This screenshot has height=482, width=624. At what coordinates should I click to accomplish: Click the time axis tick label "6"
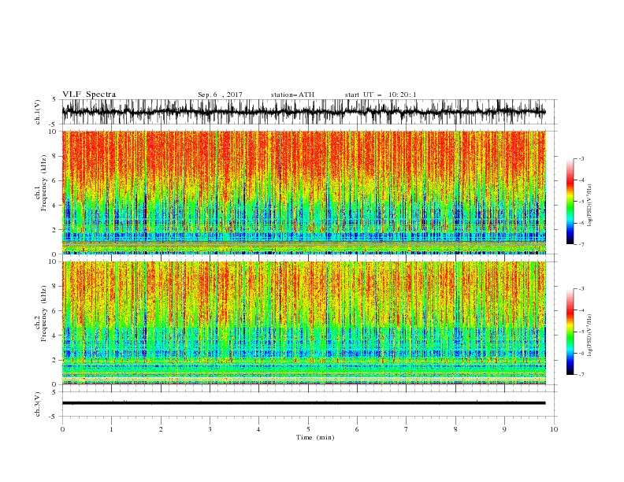[357, 429]
